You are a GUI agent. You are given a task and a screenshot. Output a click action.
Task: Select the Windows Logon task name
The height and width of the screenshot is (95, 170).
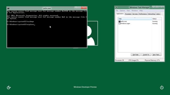(125, 23)
